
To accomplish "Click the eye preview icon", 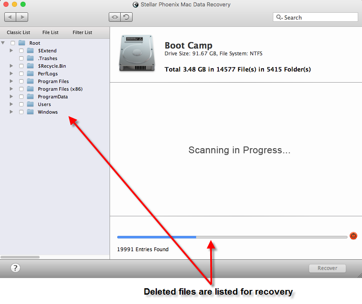I will pos(115,17).
